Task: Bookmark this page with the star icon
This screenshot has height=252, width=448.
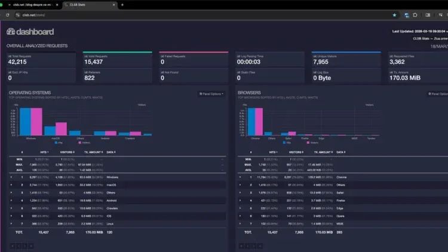Action: [x=394, y=14]
